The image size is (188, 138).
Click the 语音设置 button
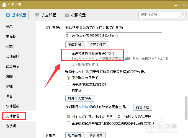[96, 135]
